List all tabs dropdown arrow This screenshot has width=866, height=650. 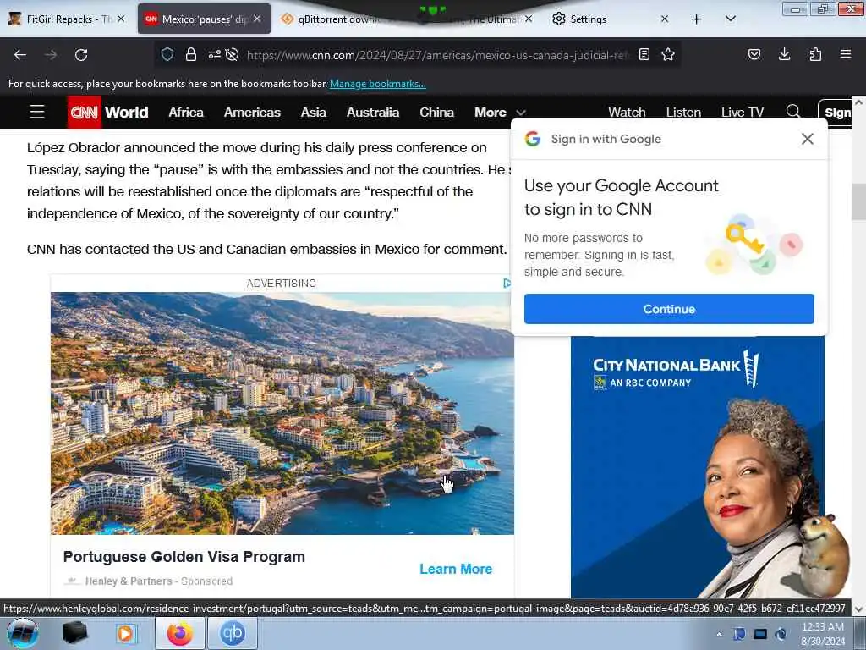pos(730,19)
